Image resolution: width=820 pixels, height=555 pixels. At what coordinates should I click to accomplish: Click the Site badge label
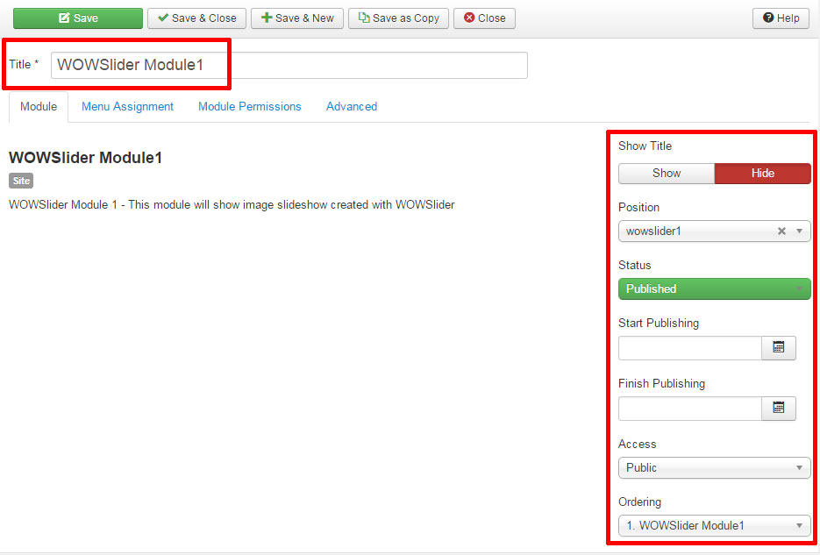tap(21, 181)
